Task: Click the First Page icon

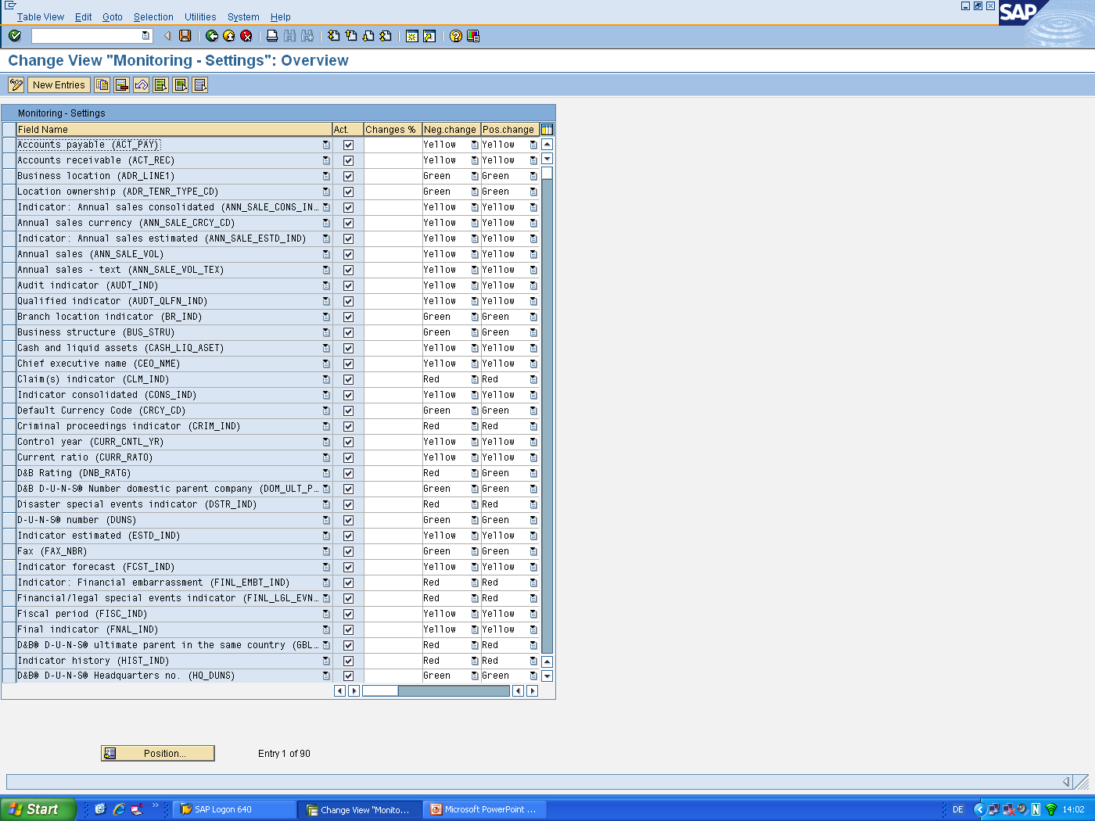Action: pyautogui.click(x=334, y=36)
